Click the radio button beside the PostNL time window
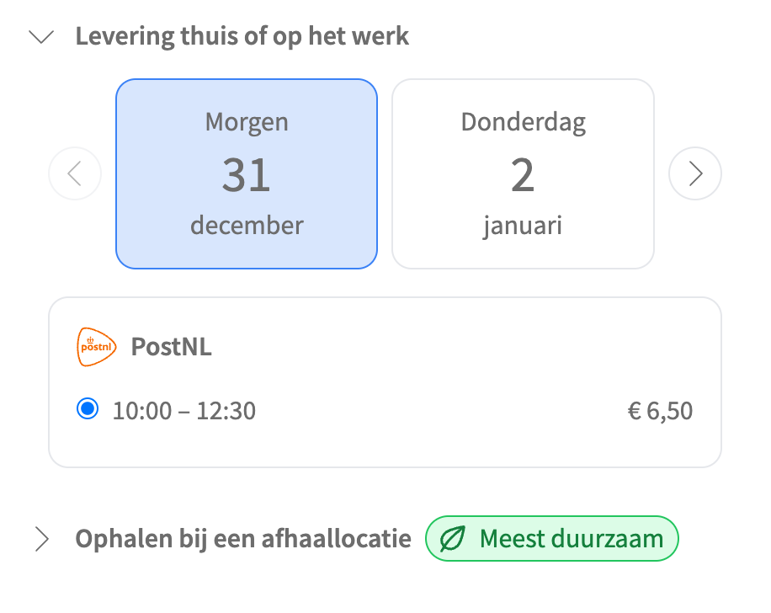The height and width of the screenshot is (613, 771). click(87, 410)
